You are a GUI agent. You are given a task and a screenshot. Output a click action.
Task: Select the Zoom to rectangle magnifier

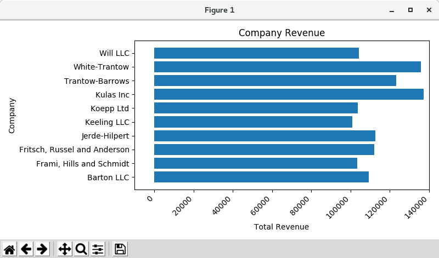[x=81, y=249]
